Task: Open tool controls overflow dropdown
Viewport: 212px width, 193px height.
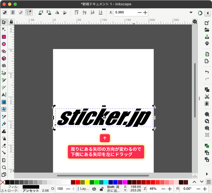Action: pyautogui.click(x=191, y=12)
